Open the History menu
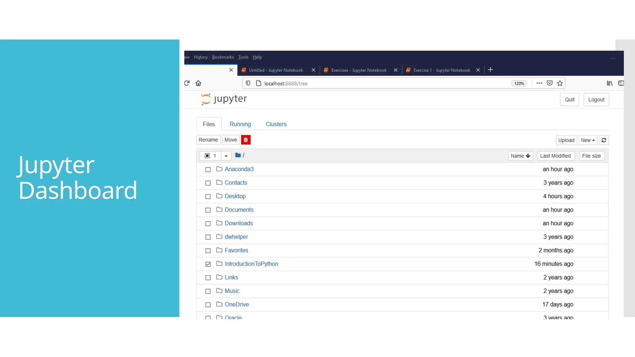The width and height of the screenshot is (635, 357). (201, 57)
